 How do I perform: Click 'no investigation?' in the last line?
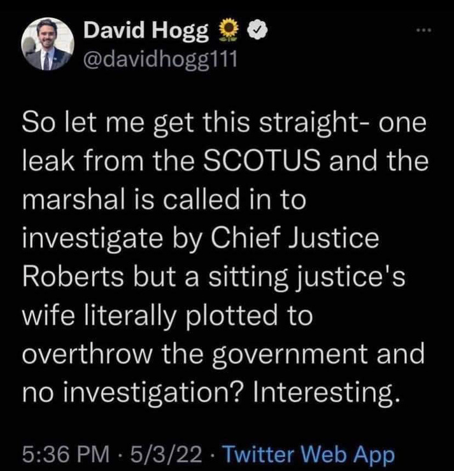(x=132, y=393)
